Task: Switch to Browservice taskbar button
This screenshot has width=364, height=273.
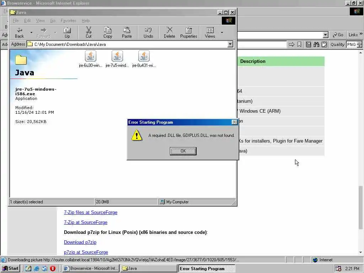Action: [x=91, y=268]
